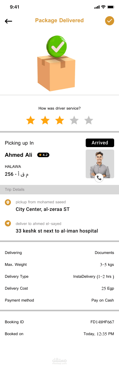Select the third rating star
This screenshot has height=372, width=119.
pos(60,120)
